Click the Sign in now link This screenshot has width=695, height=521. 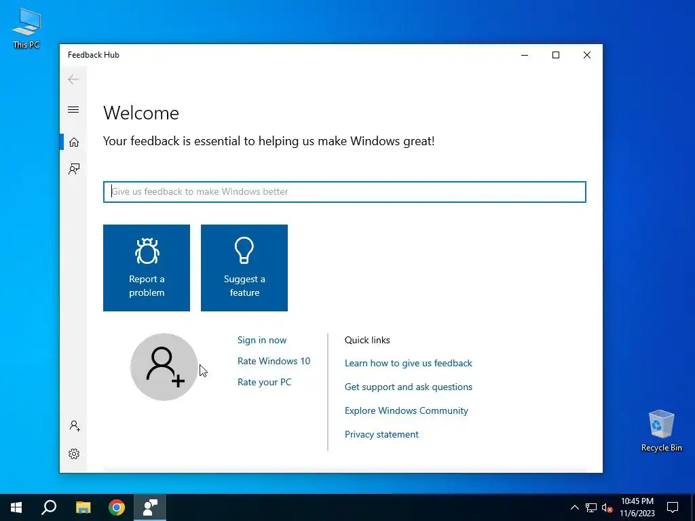tap(262, 340)
